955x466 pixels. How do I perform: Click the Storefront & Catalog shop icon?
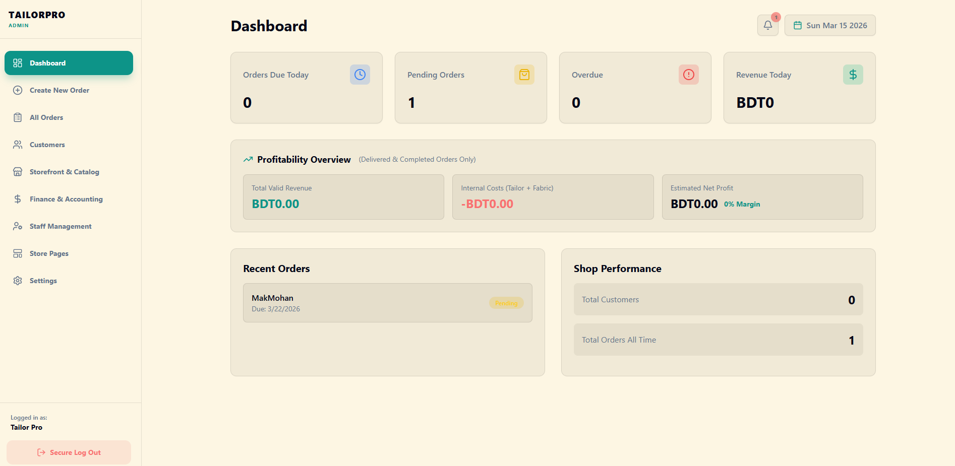coord(18,172)
